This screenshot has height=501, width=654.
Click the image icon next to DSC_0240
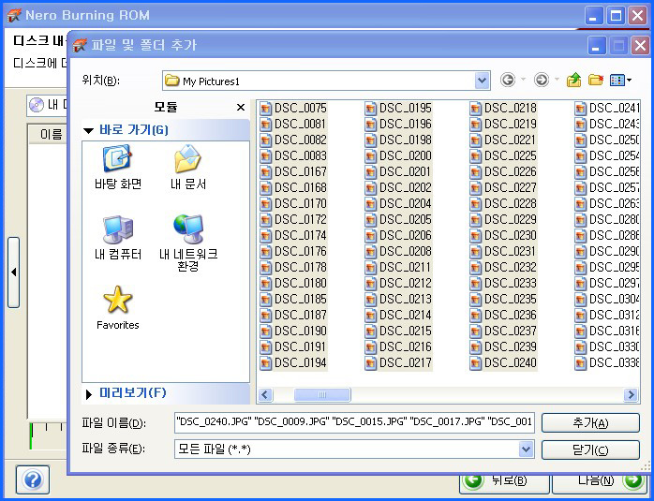click(475, 363)
